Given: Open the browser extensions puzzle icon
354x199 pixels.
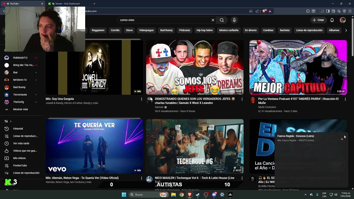Looking at the screenshot, I should [308, 11].
